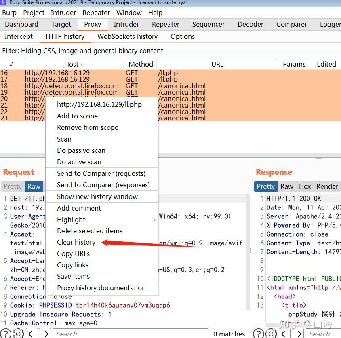Open the search settings gear under Request panel
This screenshot has height=338, width=341.
17,334
